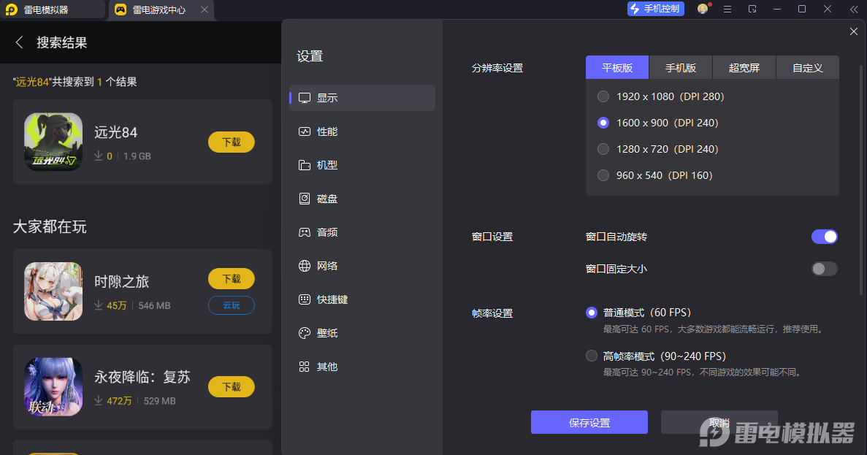Viewport: 867px width, 455px height.
Task: Disable the 窗口自动旋转 auto-rotate toggle
Action: pyautogui.click(x=825, y=237)
